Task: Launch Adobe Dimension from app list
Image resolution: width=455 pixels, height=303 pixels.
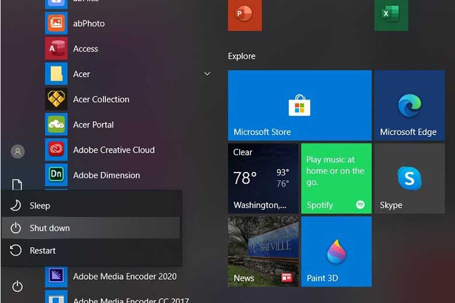Action: [x=106, y=175]
